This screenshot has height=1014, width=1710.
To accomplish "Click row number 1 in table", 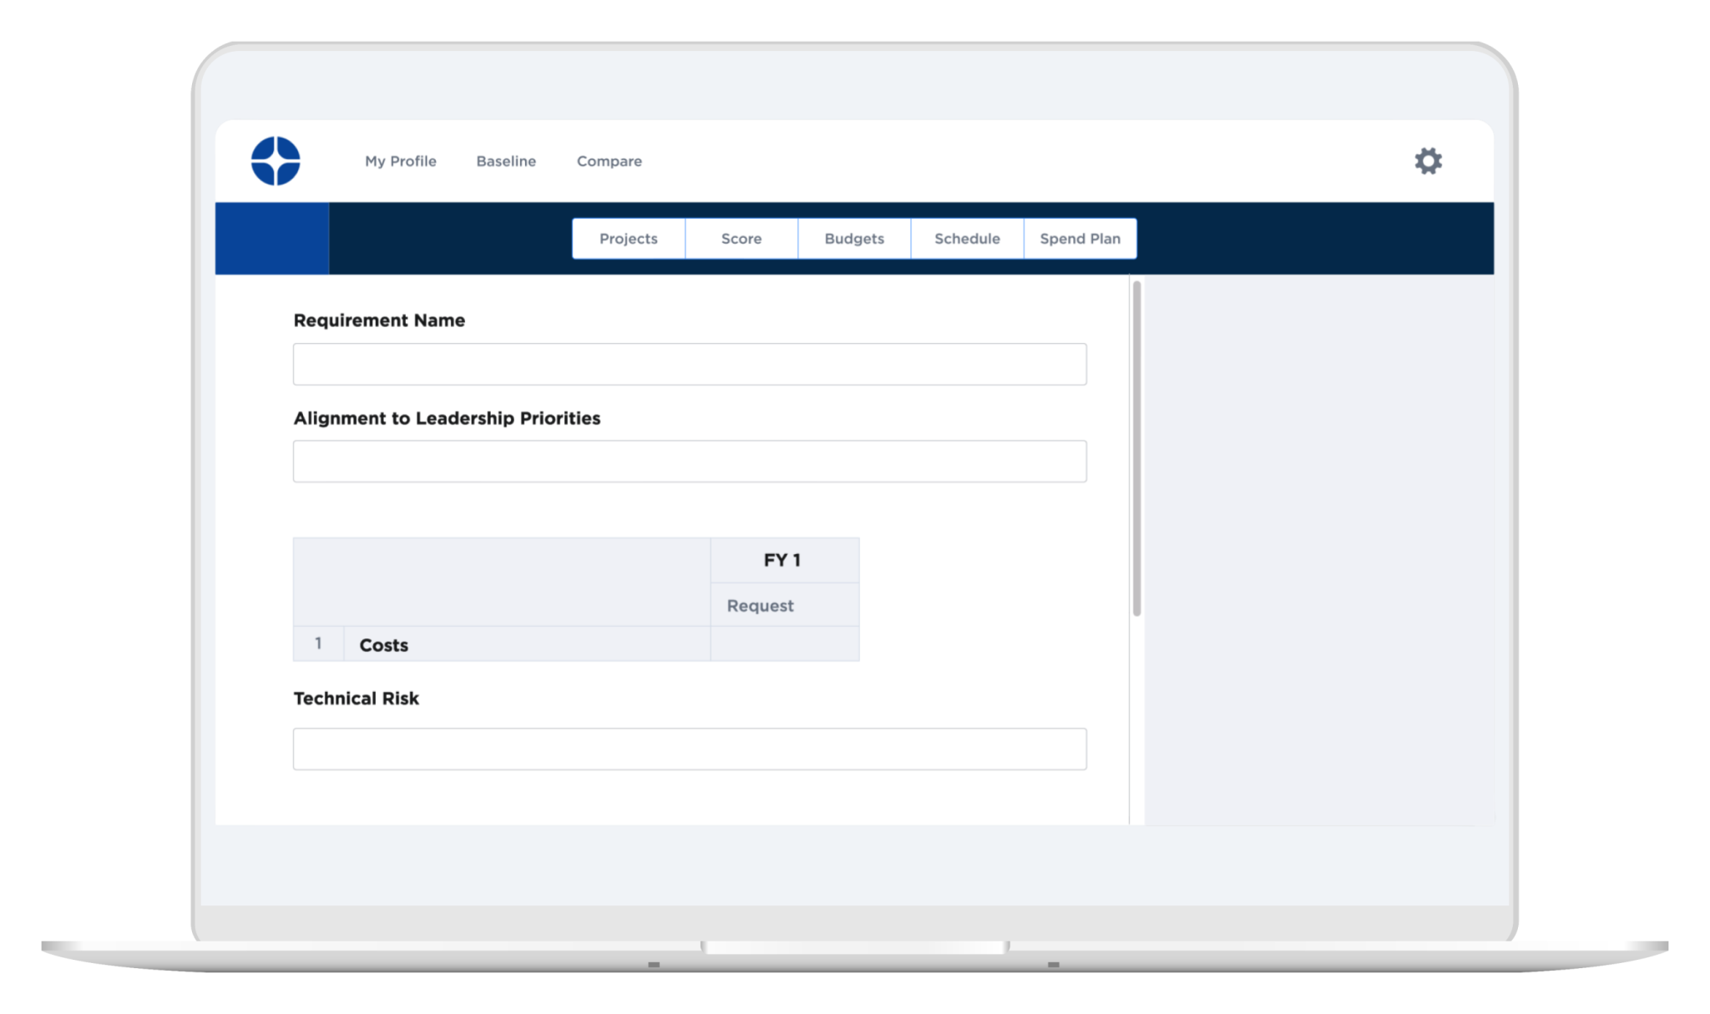I will [x=318, y=643].
